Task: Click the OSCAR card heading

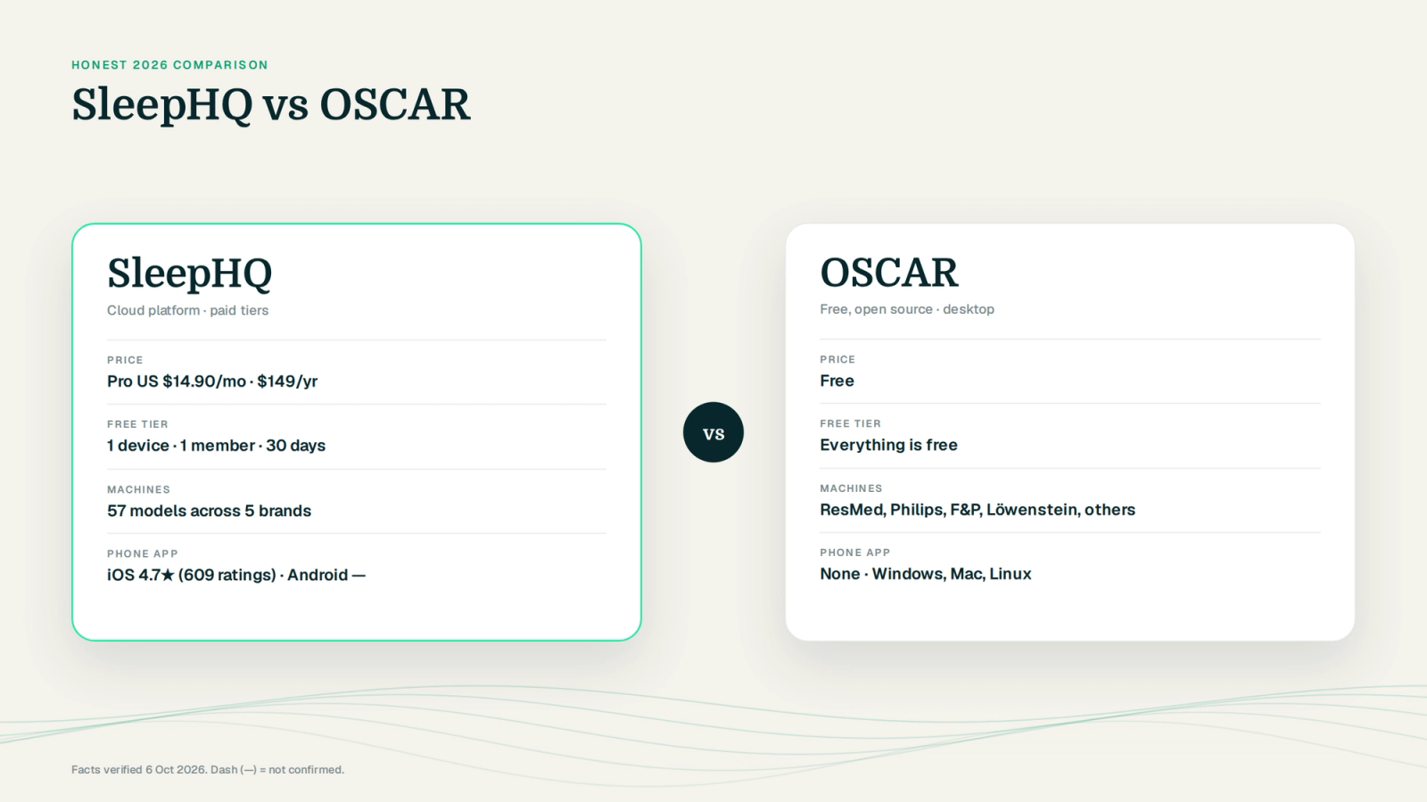Action: (889, 272)
